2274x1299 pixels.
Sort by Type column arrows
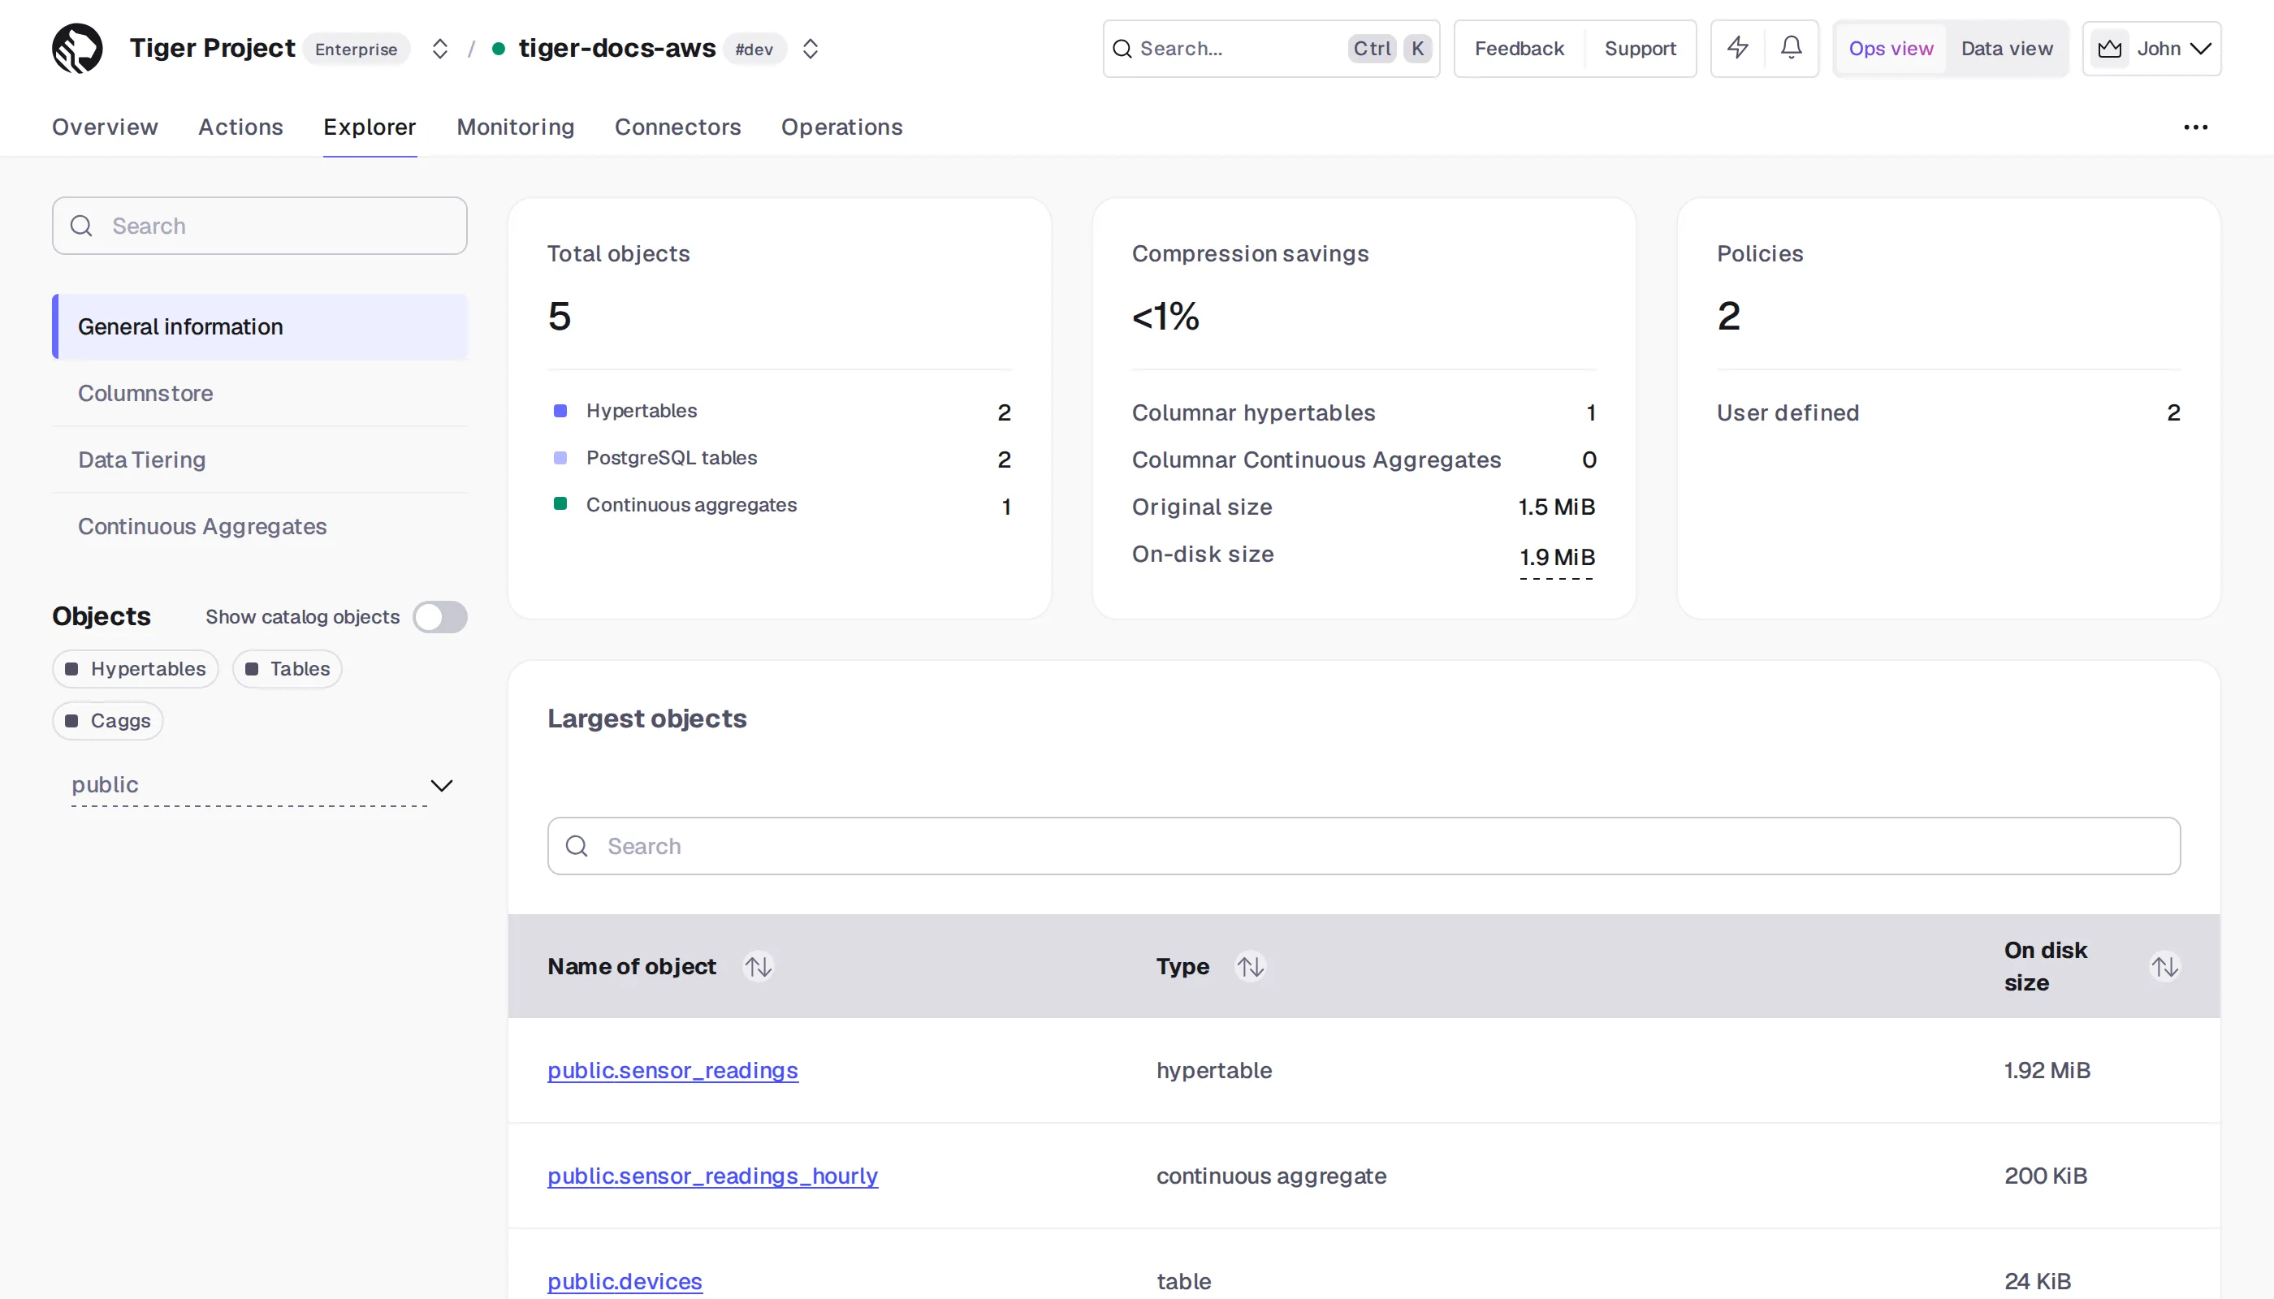pos(1251,966)
